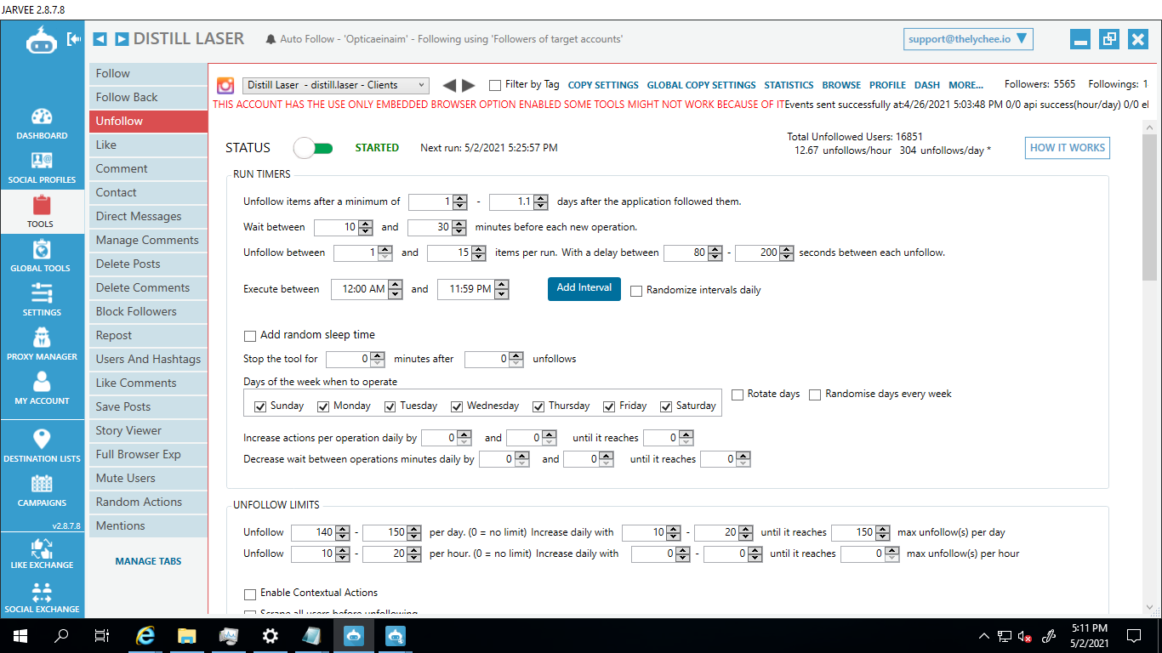Viewport: 1162px width, 653px height.
Task: Click the Instagram account icon
Action: pos(225,85)
